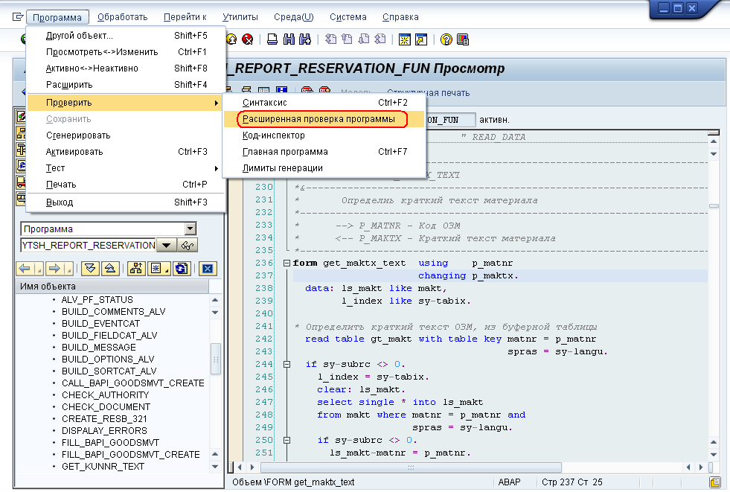
Task: Click the Print icon in the toolbar
Action: pos(272,39)
